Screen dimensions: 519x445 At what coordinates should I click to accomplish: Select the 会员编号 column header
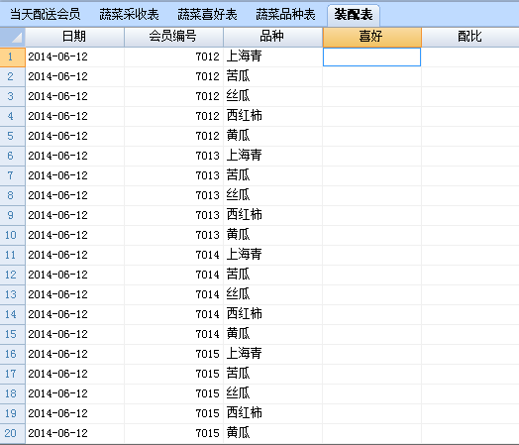pyautogui.click(x=173, y=37)
